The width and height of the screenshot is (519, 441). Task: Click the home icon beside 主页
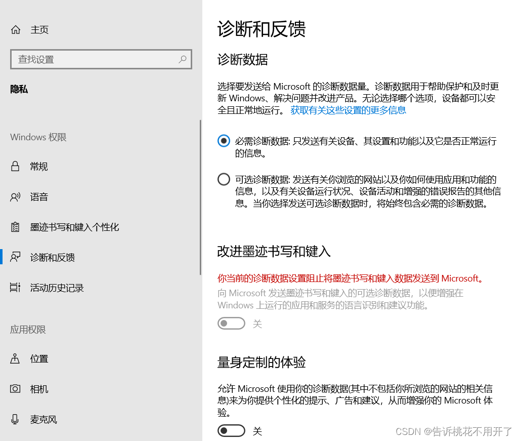tap(16, 30)
